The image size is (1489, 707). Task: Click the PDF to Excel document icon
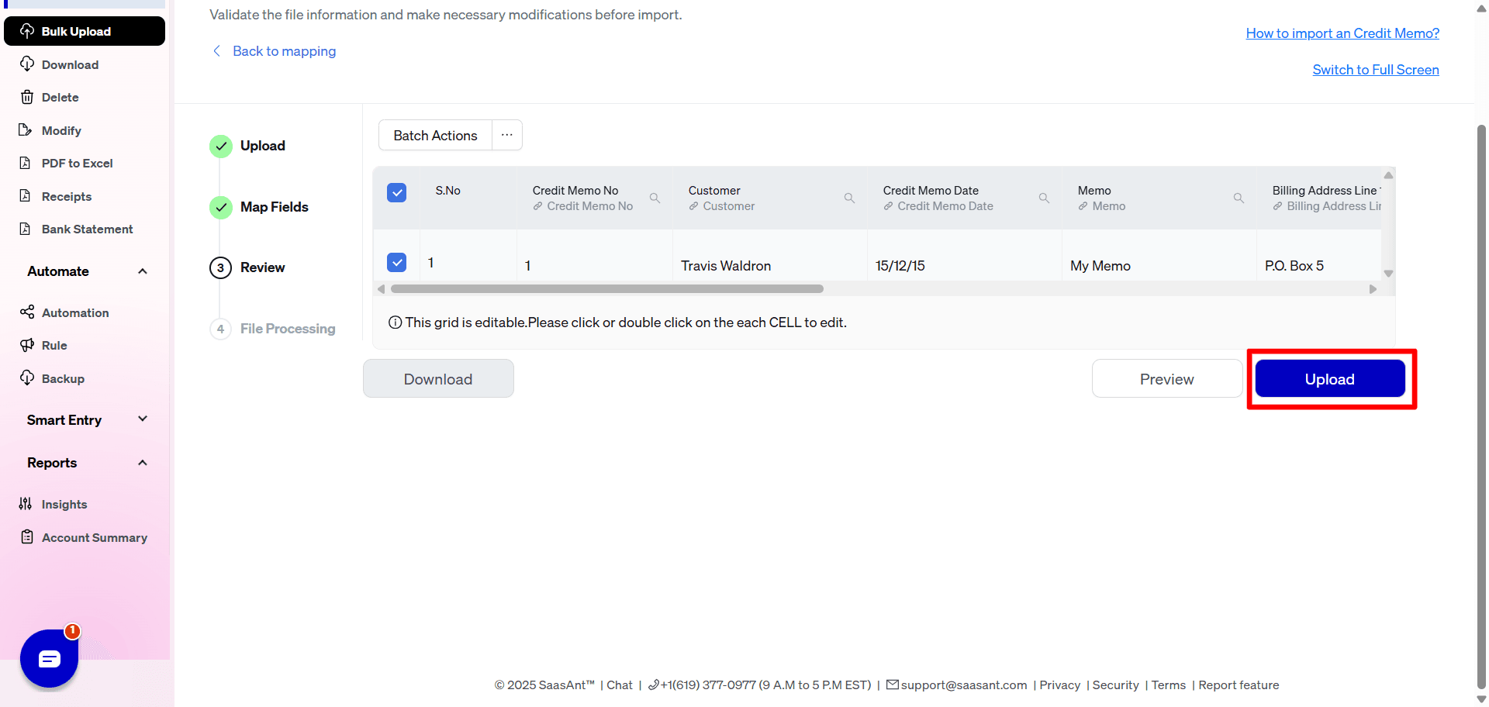coord(26,163)
